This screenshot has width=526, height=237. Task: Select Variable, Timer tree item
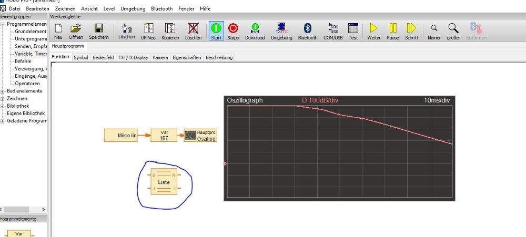[x=31, y=54]
